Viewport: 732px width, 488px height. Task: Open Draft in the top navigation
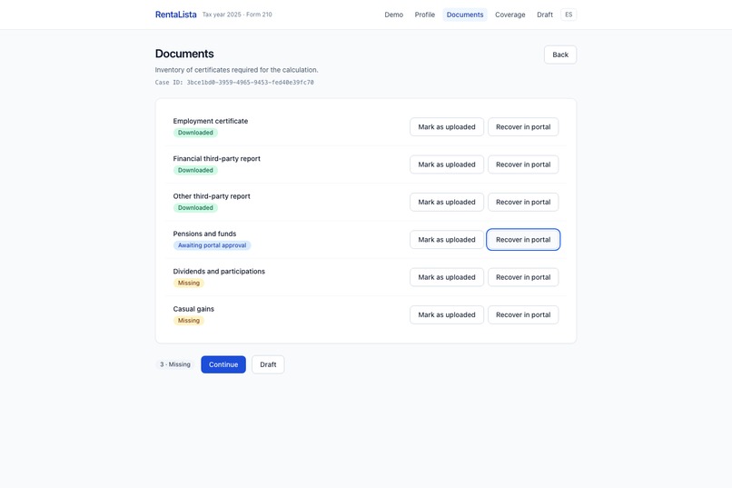click(x=544, y=15)
